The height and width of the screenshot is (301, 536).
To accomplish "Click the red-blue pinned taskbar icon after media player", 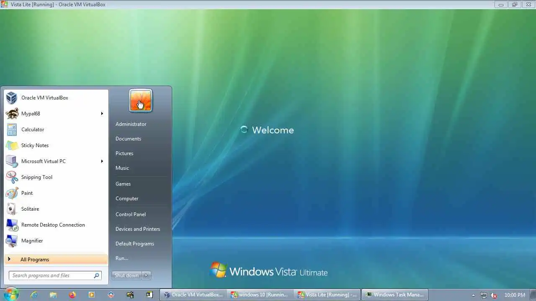I will coord(111,295).
